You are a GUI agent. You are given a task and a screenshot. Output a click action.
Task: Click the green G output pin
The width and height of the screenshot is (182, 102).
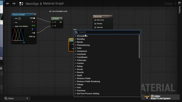point(34,25)
